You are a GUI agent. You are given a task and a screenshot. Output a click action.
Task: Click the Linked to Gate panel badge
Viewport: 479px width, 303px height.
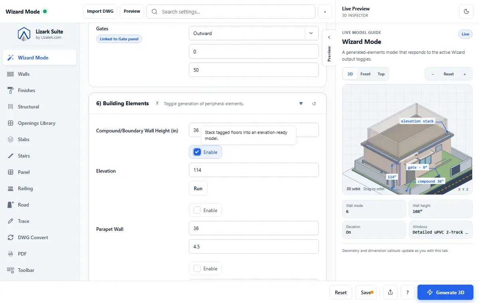119,39
